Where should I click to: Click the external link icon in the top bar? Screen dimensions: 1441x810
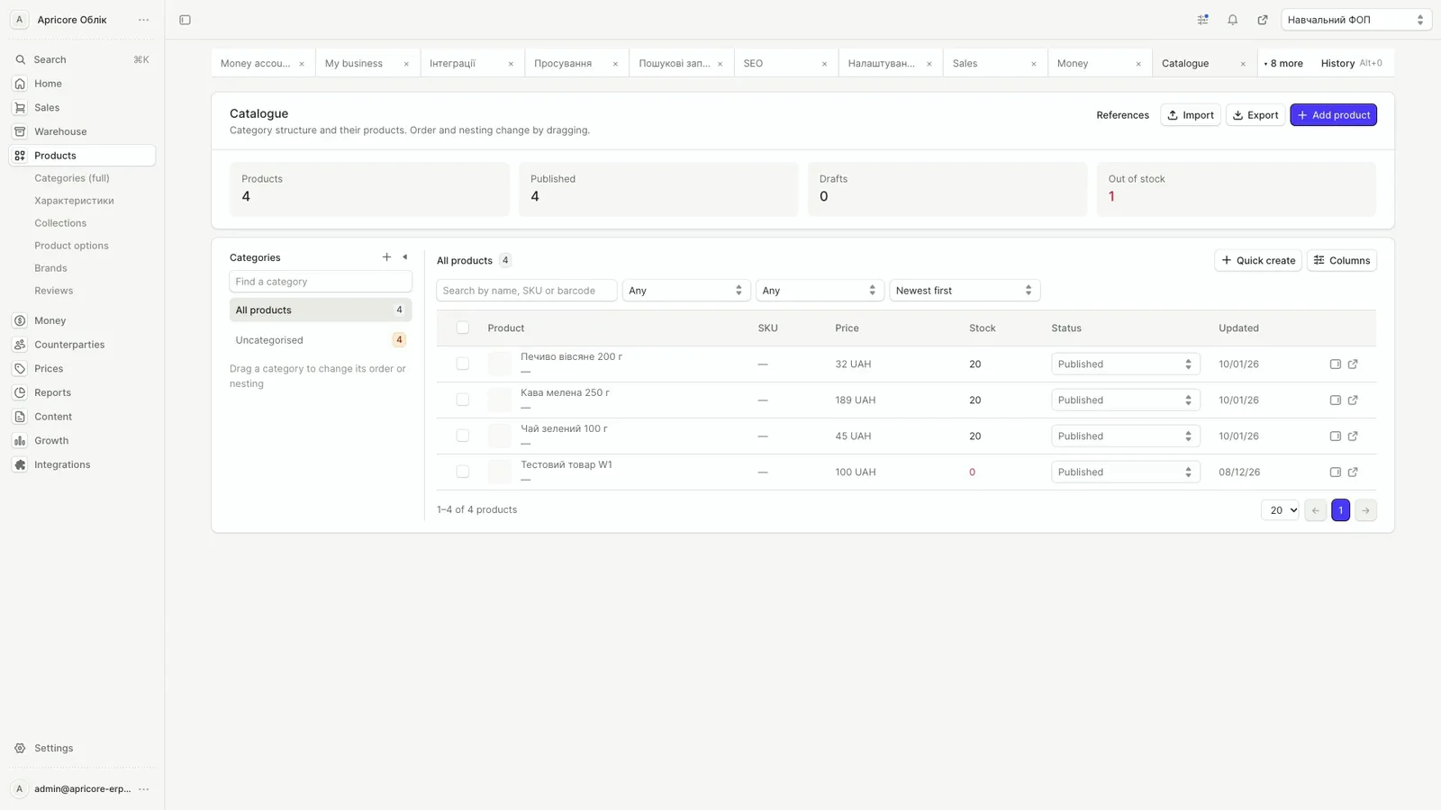pos(1263,20)
